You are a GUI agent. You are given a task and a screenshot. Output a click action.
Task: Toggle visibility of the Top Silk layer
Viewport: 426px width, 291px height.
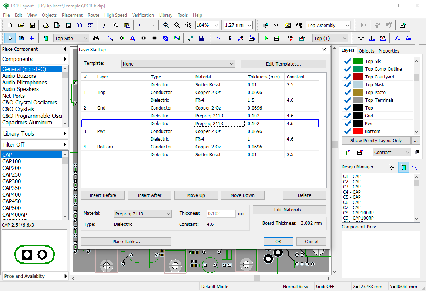tap(347, 61)
